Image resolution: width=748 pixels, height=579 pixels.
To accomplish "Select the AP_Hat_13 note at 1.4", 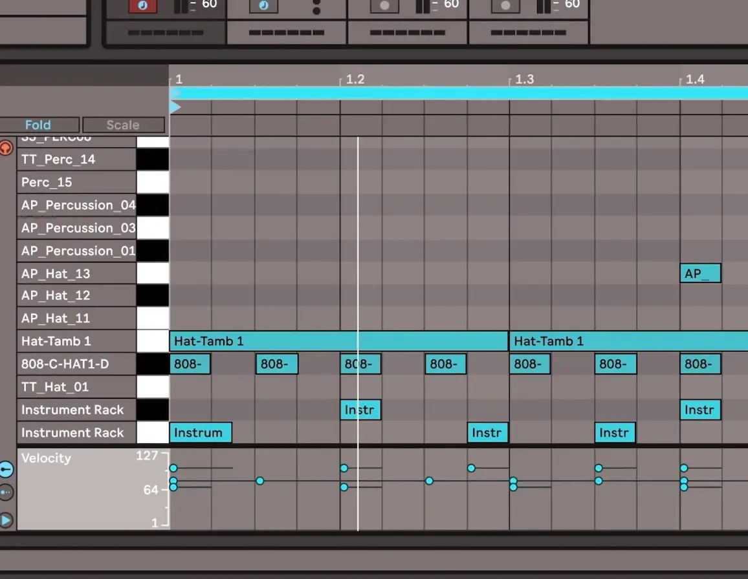I will point(699,273).
